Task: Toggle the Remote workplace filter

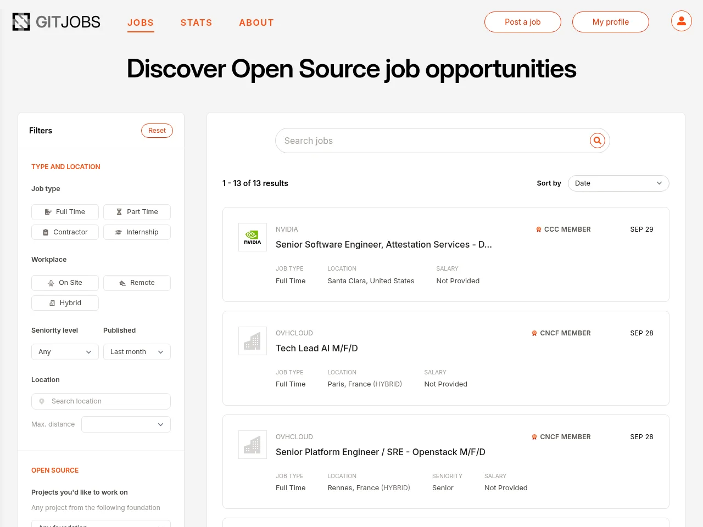Action: 137,283
